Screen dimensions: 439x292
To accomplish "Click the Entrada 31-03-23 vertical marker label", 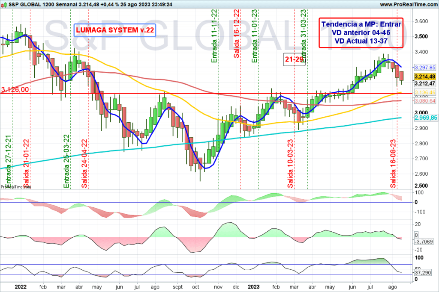I will (304, 35).
